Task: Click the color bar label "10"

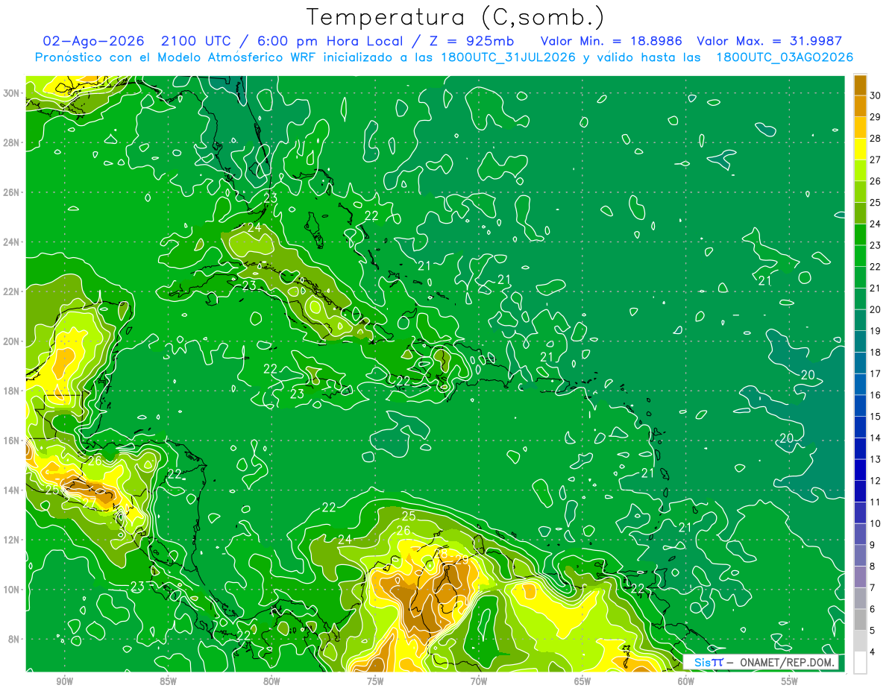Action: [x=876, y=523]
